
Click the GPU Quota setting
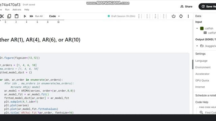[x=202, y=81]
